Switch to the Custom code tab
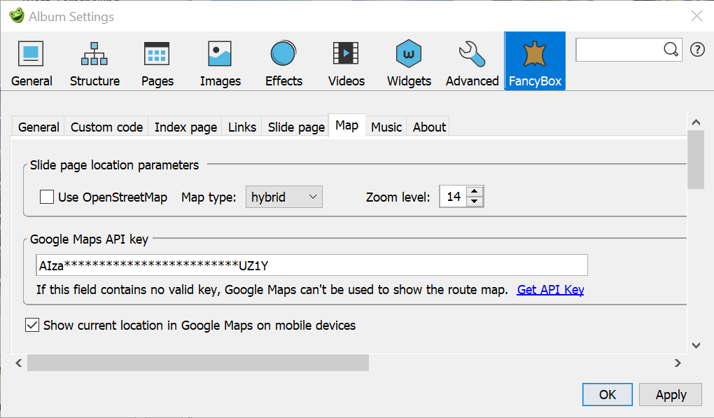The image size is (714, 418). [106, 127]
